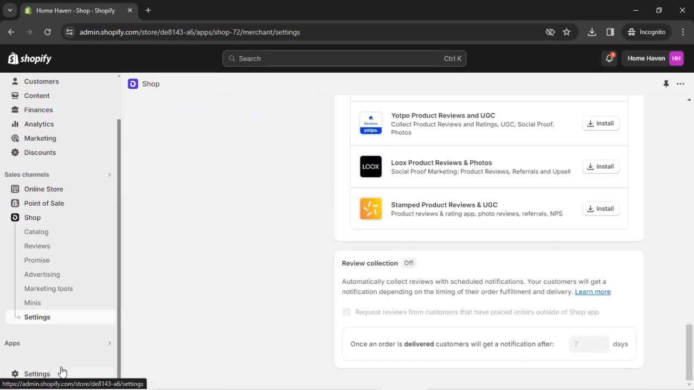The image size is (694, 390).
Task: Install Loox Product Reviews & Photos
Action: [x=601, y=166]
